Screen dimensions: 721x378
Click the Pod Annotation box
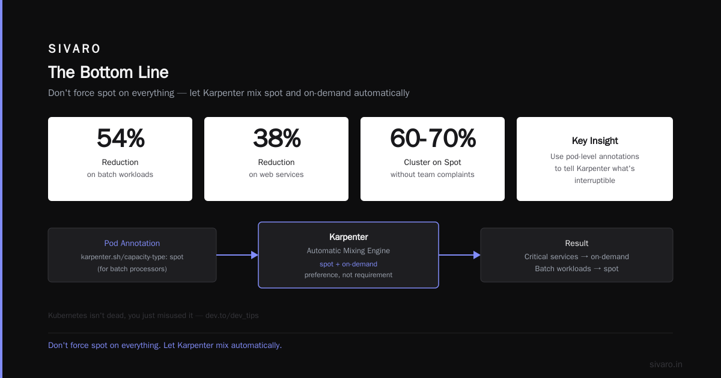132,255
